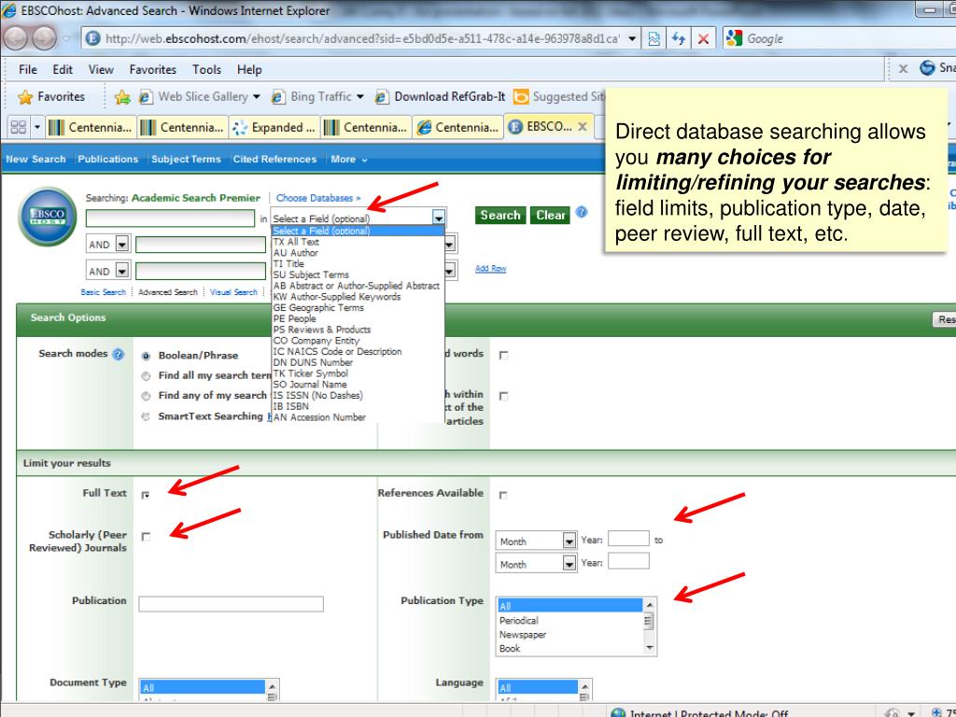Click New Search in EBSCO top bar
The height and width of the screenshot is (717, 956).
[35, 159]
